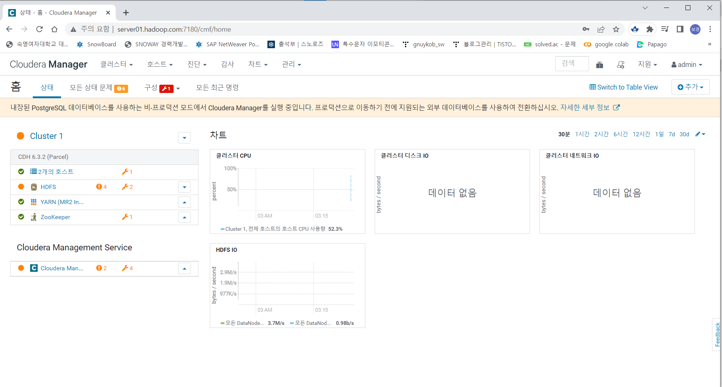Focus the 검색 search field
The width and height of the screenshot is (722, 387).
[572, 64]
